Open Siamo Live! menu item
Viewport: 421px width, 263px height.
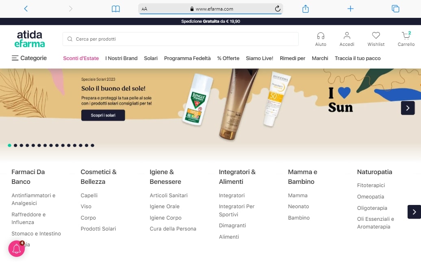[x=260, y=58]
